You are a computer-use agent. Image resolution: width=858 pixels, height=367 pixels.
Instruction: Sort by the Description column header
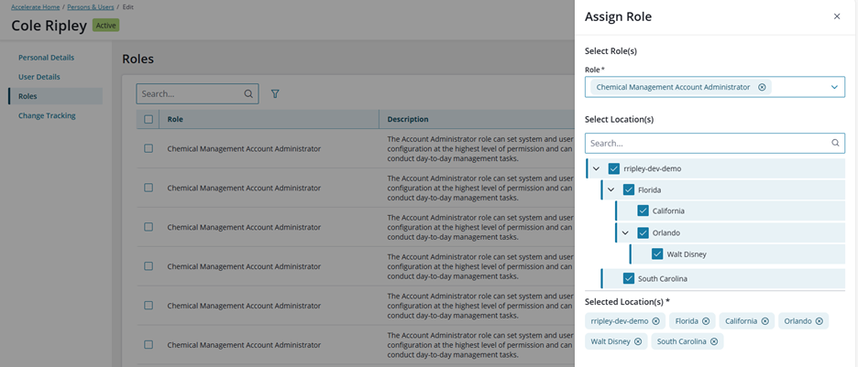[408, 120]
